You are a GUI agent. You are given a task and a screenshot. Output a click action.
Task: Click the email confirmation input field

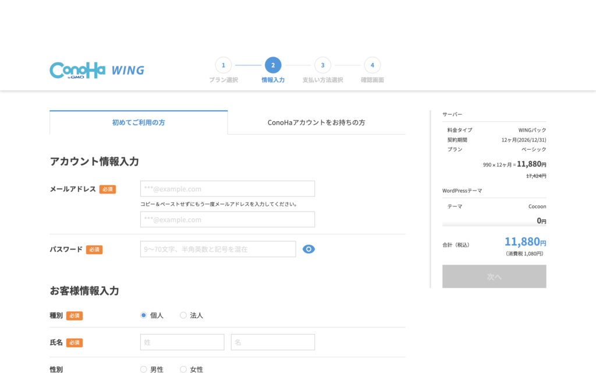(x=227, y=220)
